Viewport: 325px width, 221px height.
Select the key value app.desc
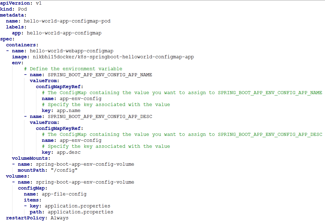click(69, 152)
